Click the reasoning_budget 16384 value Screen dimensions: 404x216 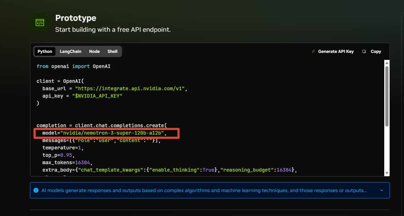[x=284, y=170]
